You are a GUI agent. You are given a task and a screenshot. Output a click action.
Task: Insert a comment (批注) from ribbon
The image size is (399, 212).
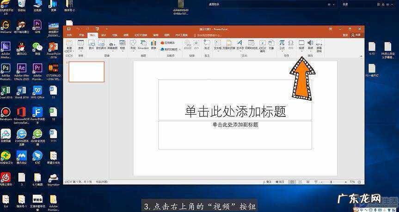(207, 45)
